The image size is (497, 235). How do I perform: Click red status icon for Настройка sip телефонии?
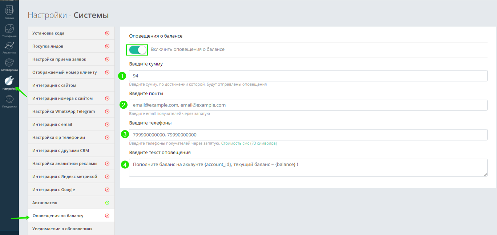coord(107,138)
